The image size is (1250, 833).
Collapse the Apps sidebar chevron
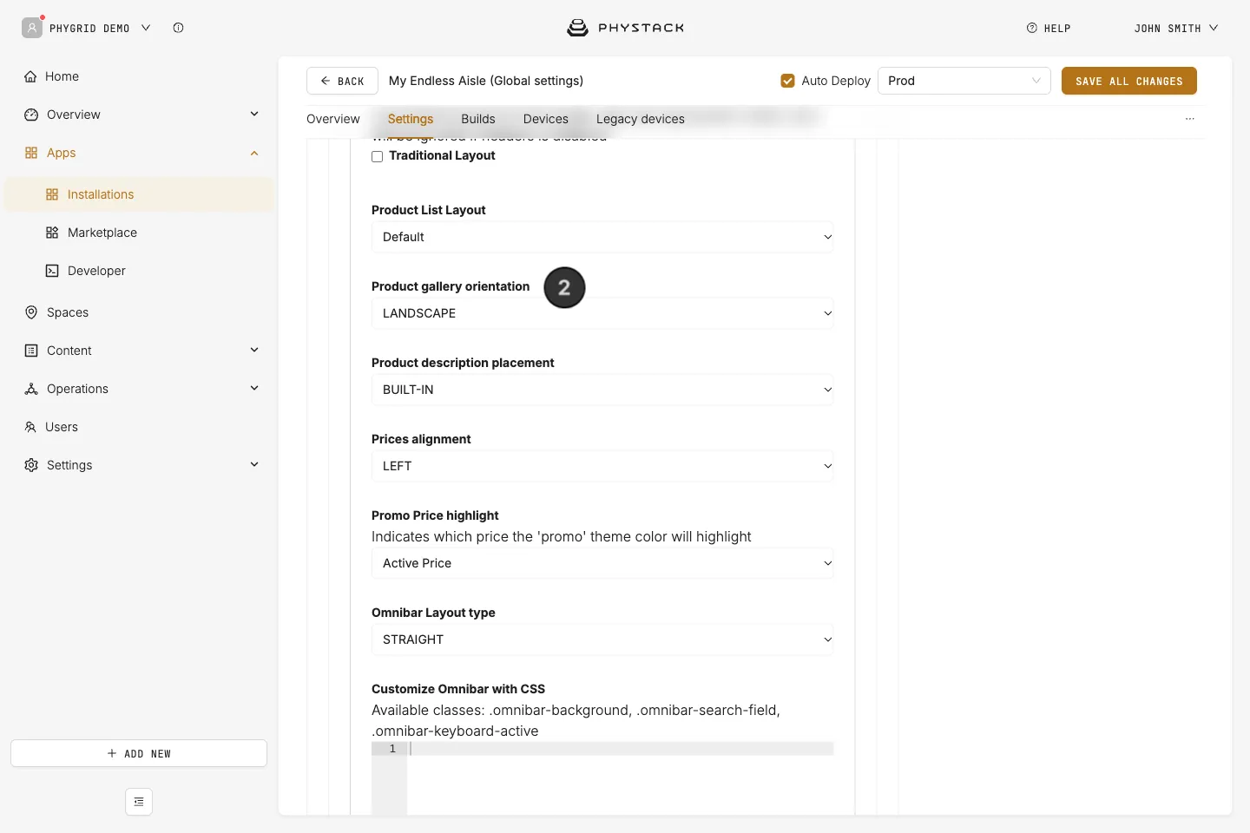[x=254, y=153]
